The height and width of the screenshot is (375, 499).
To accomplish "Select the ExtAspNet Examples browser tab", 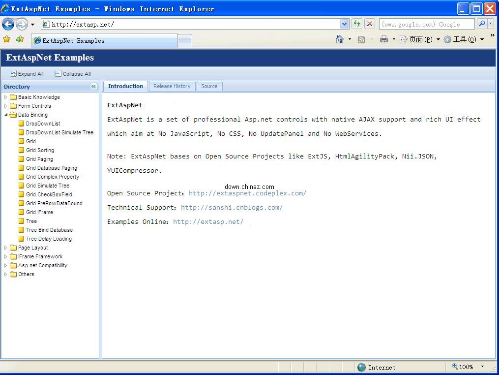I will 104,40.
